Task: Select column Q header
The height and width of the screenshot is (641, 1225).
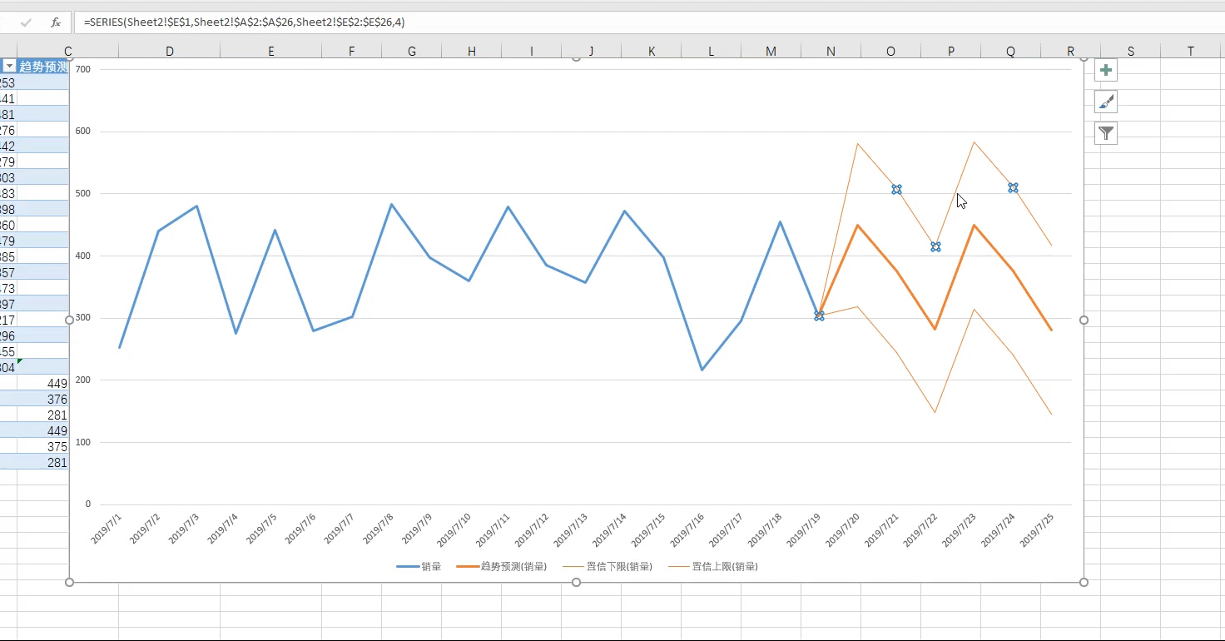Action: pyautogui.click(x=1011, y=52)
